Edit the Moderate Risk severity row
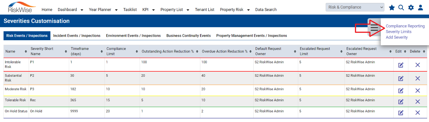Viewport: 429px width, 122px height. (x=401, y=91)
